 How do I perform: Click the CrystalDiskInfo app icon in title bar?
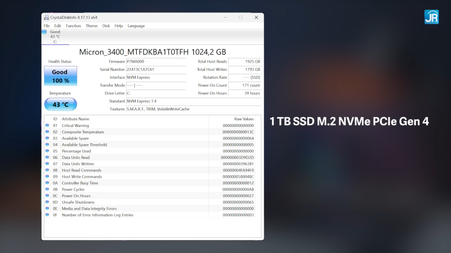tap(46, 18)
